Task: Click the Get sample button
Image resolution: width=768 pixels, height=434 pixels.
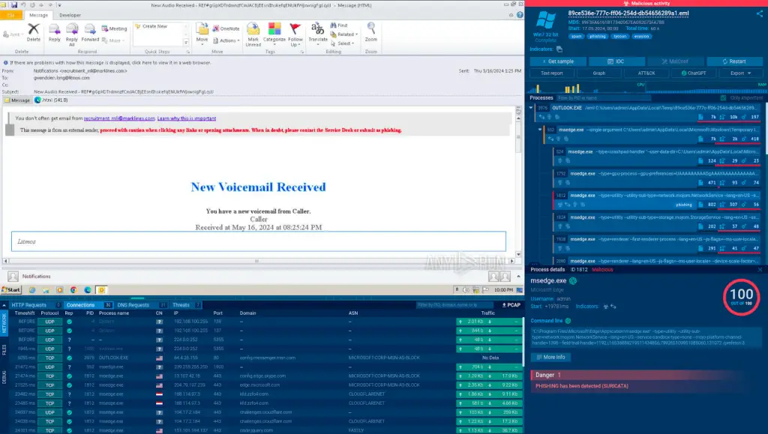Action: (558, 61)
